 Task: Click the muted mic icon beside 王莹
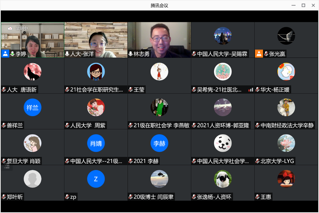[x=131, y=90]
